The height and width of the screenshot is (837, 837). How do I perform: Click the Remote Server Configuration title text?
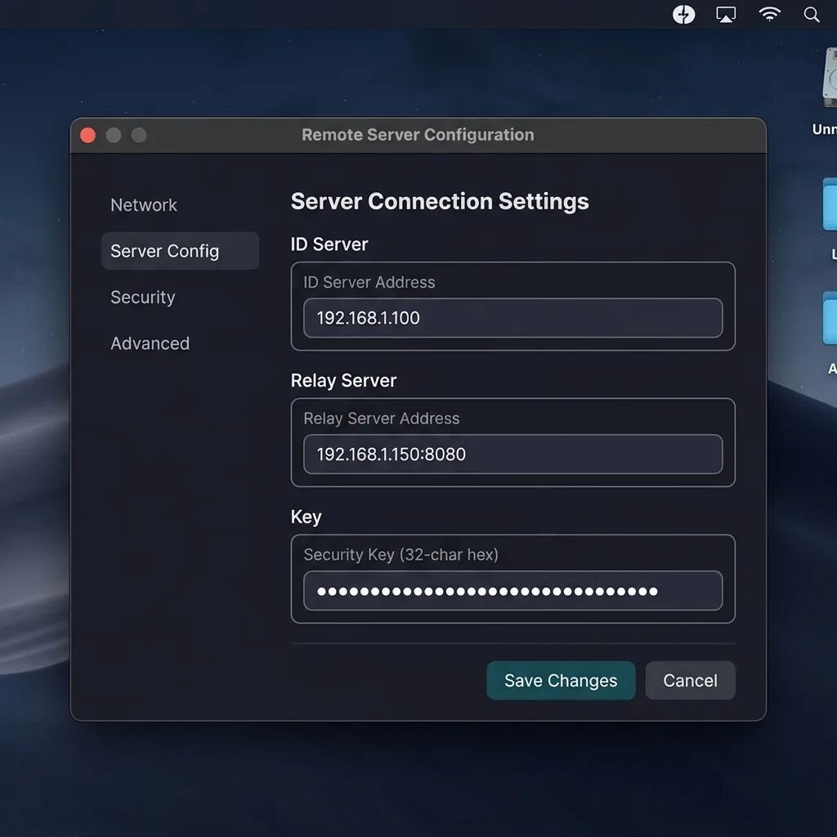click(x=418, y=135)
